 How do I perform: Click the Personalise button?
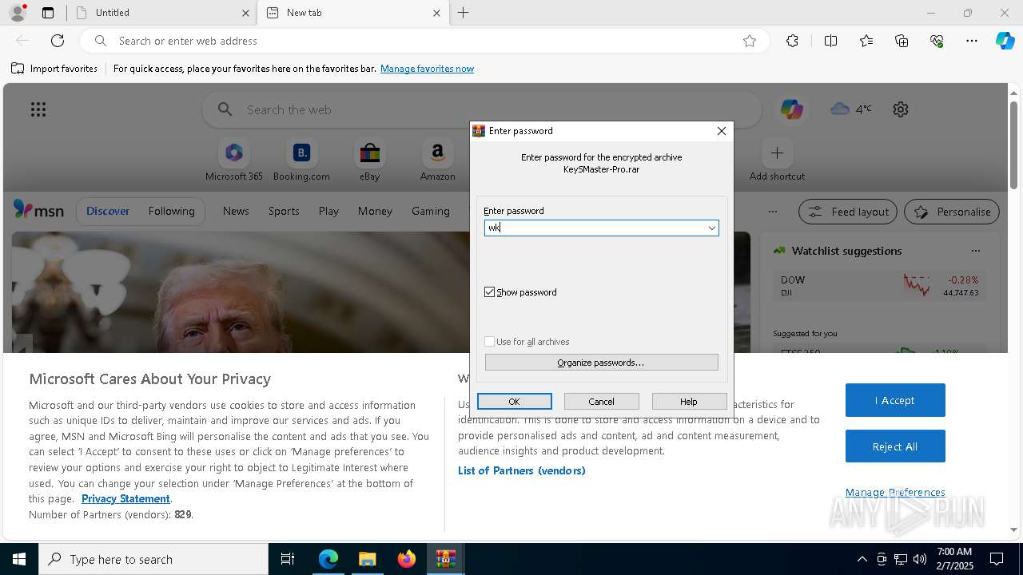952,212
